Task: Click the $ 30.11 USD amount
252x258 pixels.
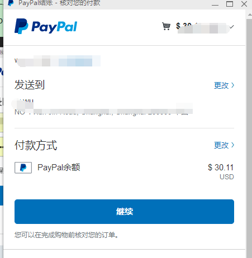Action: pyautogui.click(x=221, y=171)
